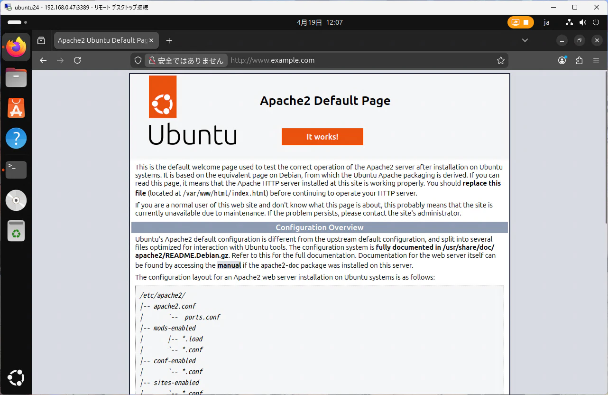This screenshot has width=608, height=395.
Task: Show Applications with the Ubuntu logo button
Action: click(16, 378)
